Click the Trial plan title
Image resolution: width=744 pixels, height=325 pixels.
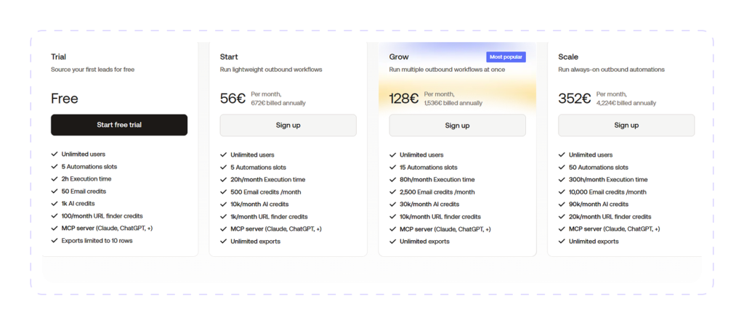pos(58,57)
